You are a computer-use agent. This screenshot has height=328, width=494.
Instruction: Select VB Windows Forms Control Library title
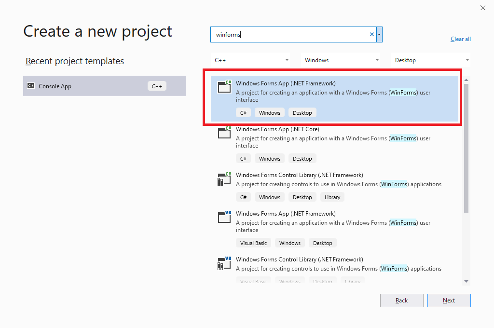coord(299,260)
